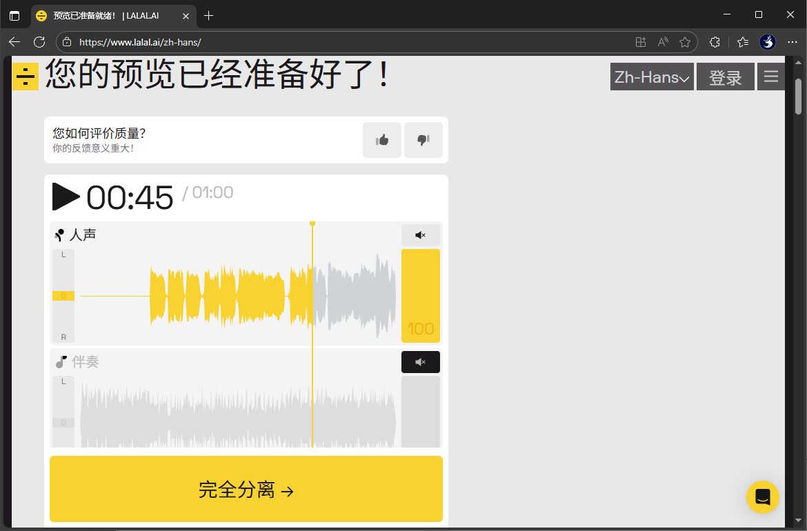807x531 pixels.
Task: Give a thumbs up rating
Action: 381,139
